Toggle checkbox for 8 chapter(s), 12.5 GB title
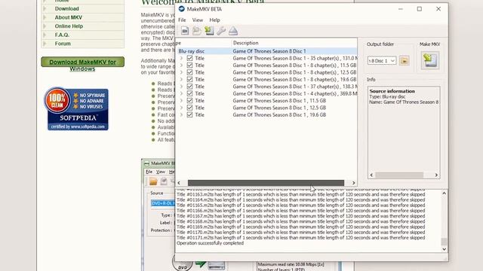Screen dimensions: 483x271 (189, 72)
